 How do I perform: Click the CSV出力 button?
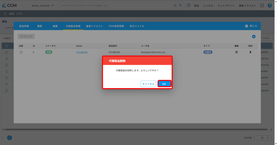click(266, 38)
